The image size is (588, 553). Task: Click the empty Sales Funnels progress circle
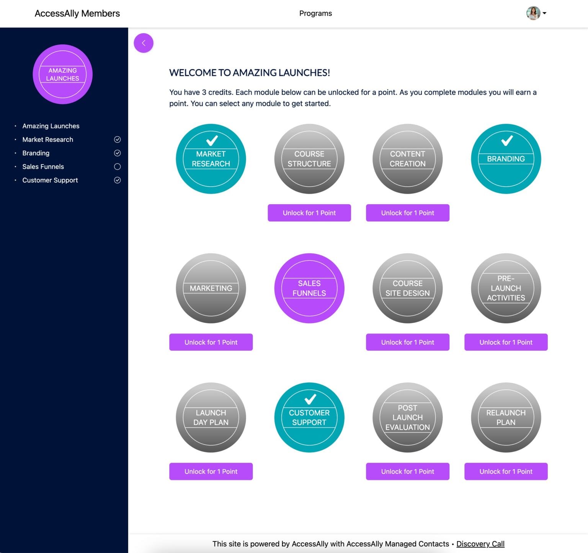point(118,166)
